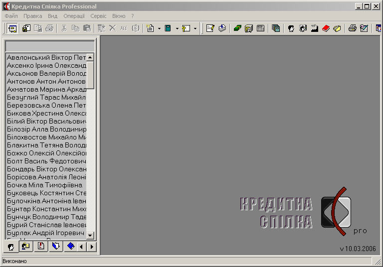Click the cut-off window icon at toolbar end
Screen dimensions: 383x267
pos(379,28)
